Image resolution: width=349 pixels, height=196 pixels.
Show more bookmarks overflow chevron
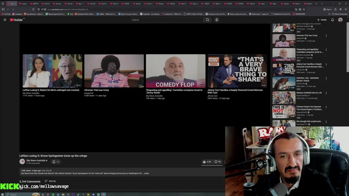(x=329, y=14)
